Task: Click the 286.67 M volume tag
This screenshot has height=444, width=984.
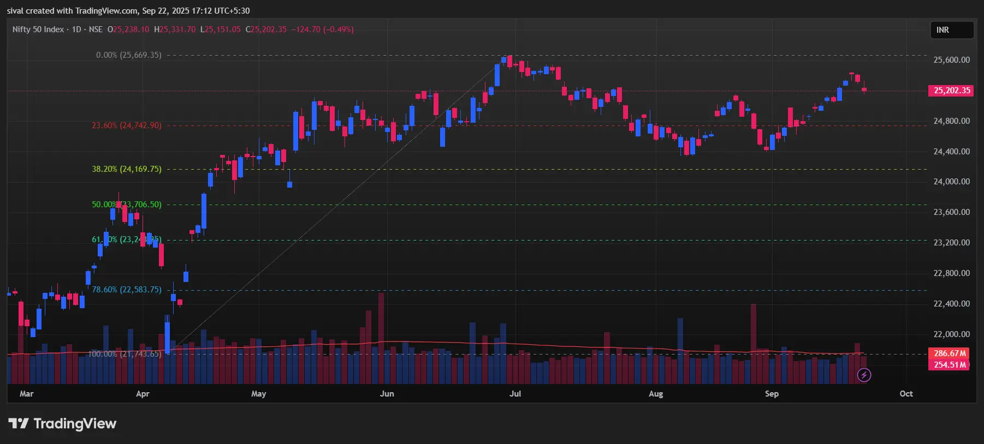Action: point(949,353)
